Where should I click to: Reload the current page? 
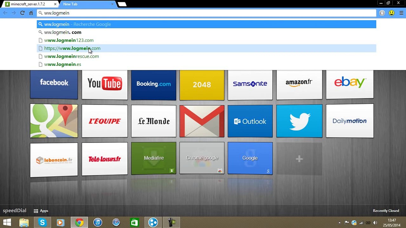click(22, 13)
